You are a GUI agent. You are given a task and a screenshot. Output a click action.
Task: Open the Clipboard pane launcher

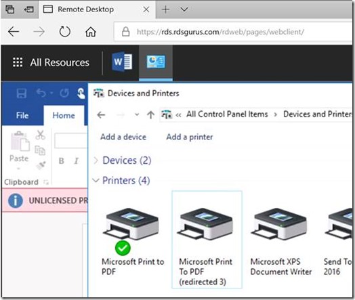tap(46, 182)
